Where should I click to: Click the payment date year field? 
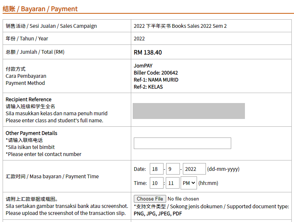(x=194, y=169)
